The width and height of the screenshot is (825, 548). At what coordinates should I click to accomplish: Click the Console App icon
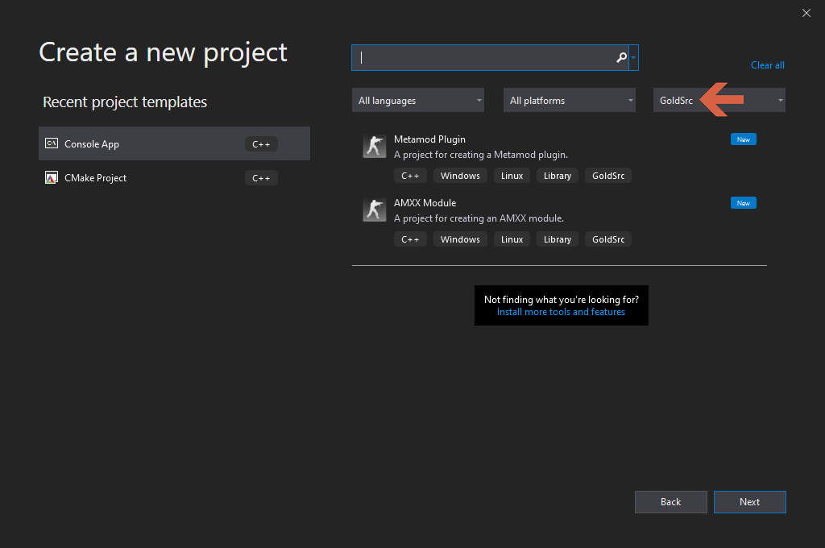click(x=52, y=143)
